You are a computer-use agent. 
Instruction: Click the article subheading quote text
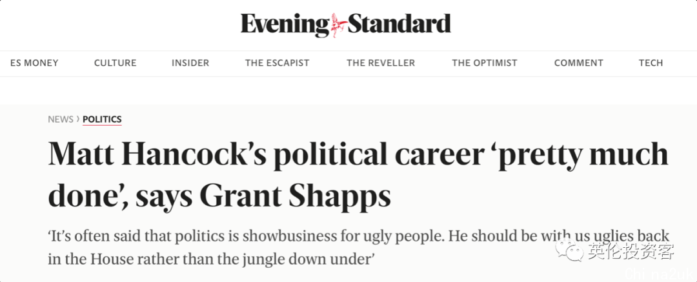359,247
